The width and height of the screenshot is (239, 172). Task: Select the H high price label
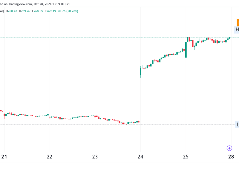237,30
